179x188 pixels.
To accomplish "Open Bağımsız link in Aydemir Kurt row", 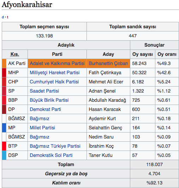I will coord(40,119).
